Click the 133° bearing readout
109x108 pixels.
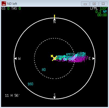104,8
